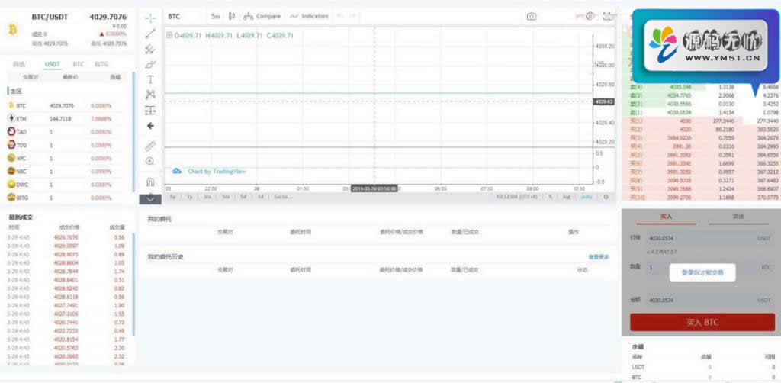Switch to the BTC market tab
The height and width of the screenshot is (383, 781).
[x=78, y=65]
